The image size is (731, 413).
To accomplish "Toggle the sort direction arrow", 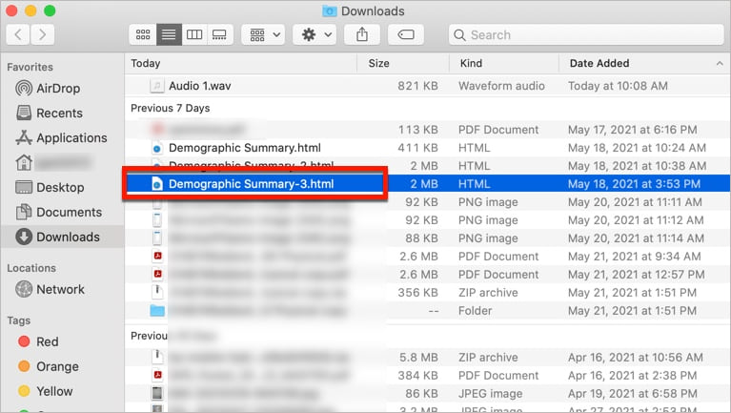I will [x=720, y=64].
